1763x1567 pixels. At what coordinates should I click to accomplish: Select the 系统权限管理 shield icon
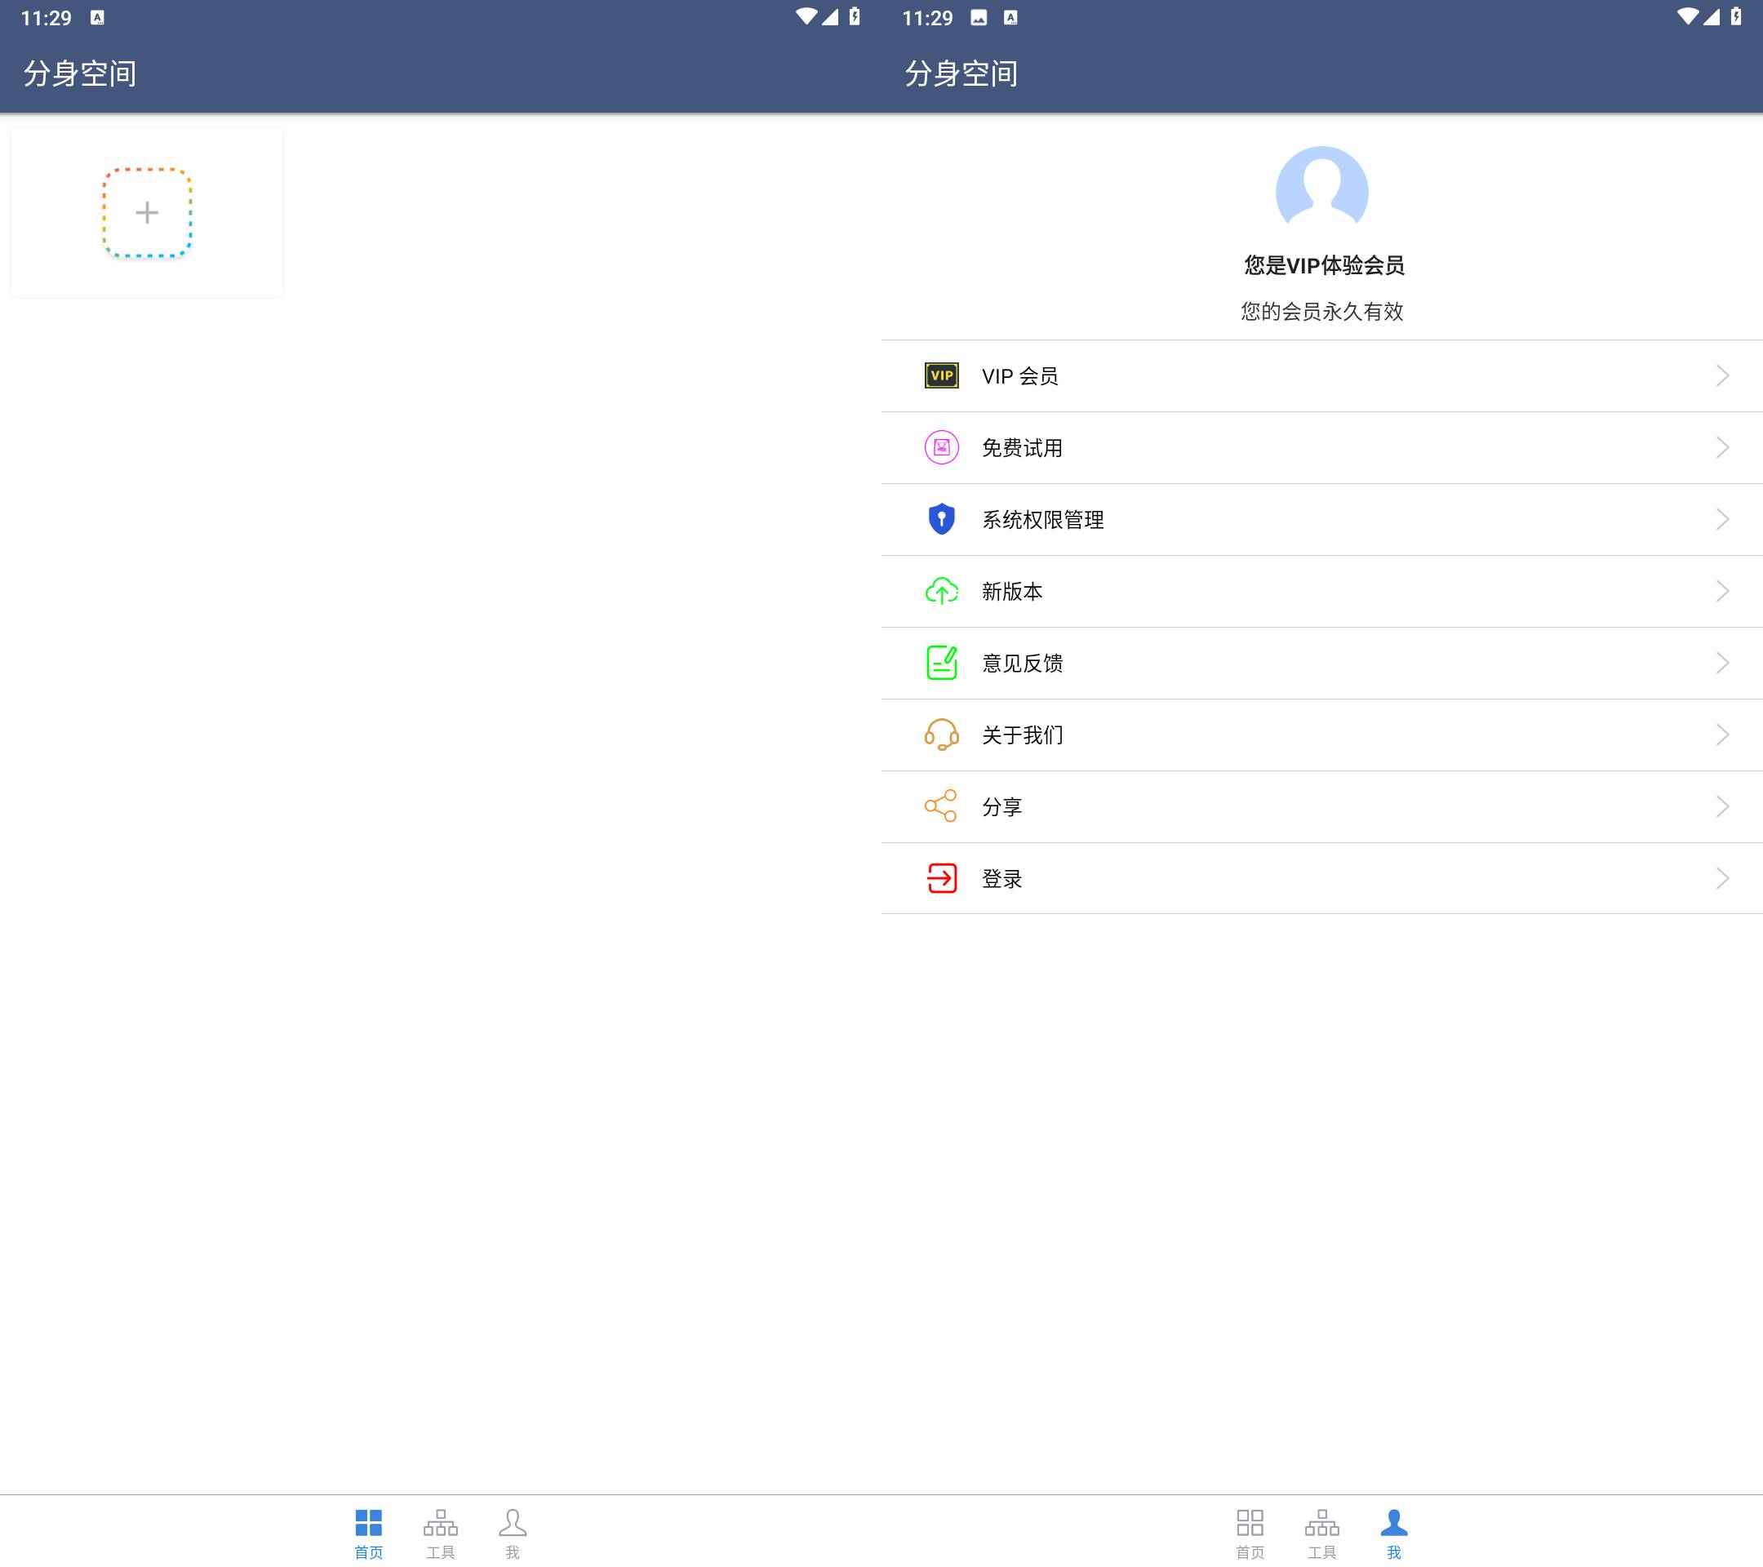click(941, 519)
